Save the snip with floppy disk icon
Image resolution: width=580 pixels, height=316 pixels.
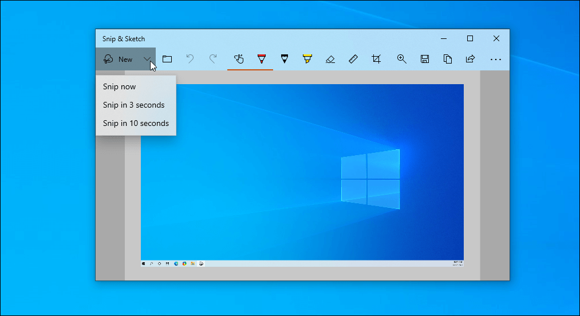pos(425,59)
